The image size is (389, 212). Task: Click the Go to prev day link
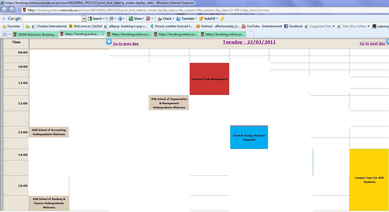126,44
